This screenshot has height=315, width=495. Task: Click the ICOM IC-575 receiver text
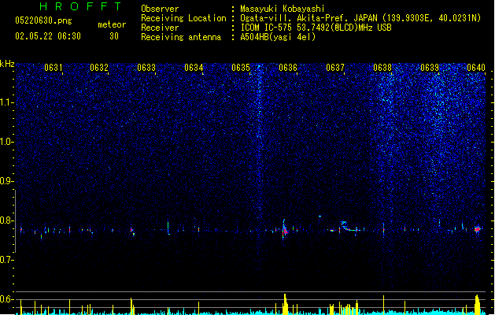point(316,28)
